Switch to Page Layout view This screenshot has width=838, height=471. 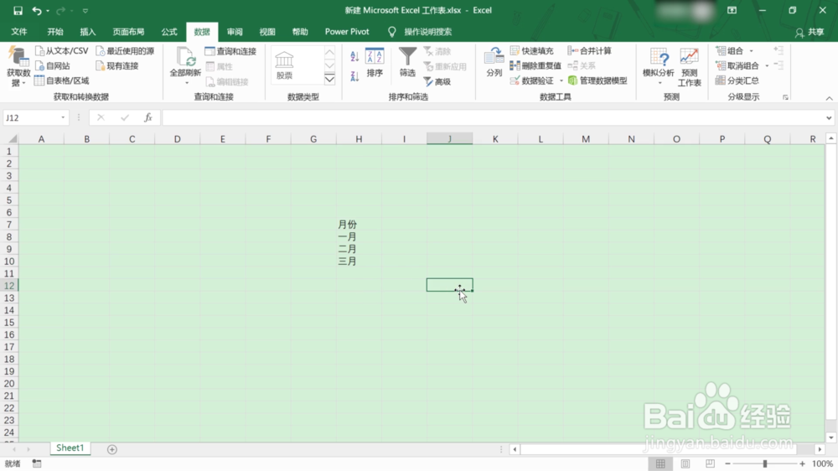click(685, 463)
